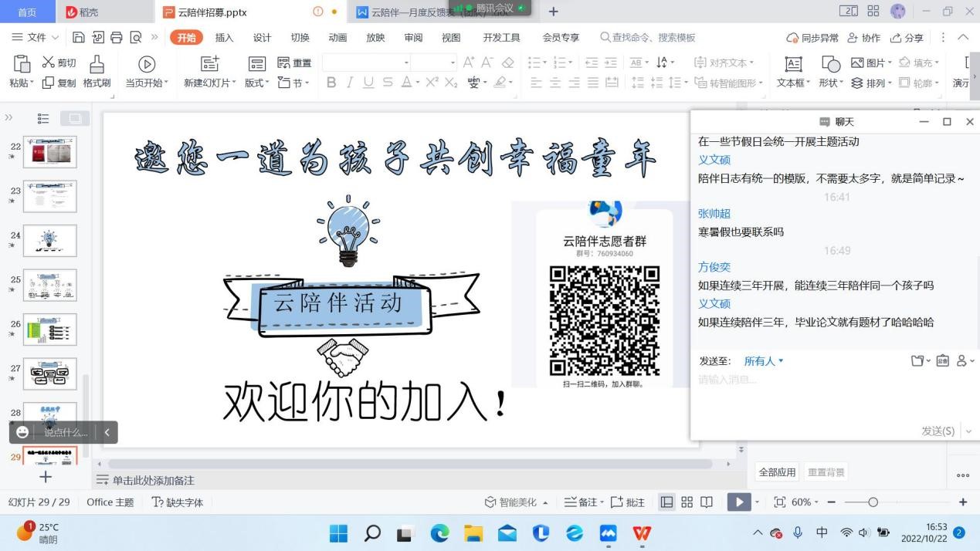
Task: Expand the 发送至 所有人 recipient dropdown
Action: [x=764, y=361]
